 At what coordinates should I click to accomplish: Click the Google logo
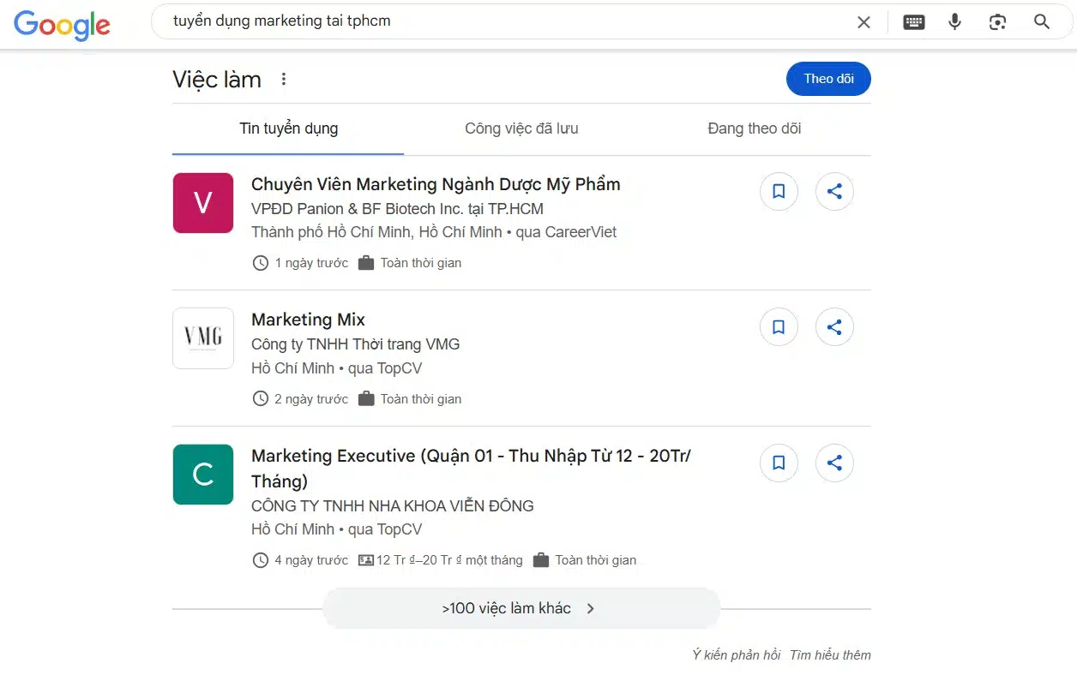point(62,24)
